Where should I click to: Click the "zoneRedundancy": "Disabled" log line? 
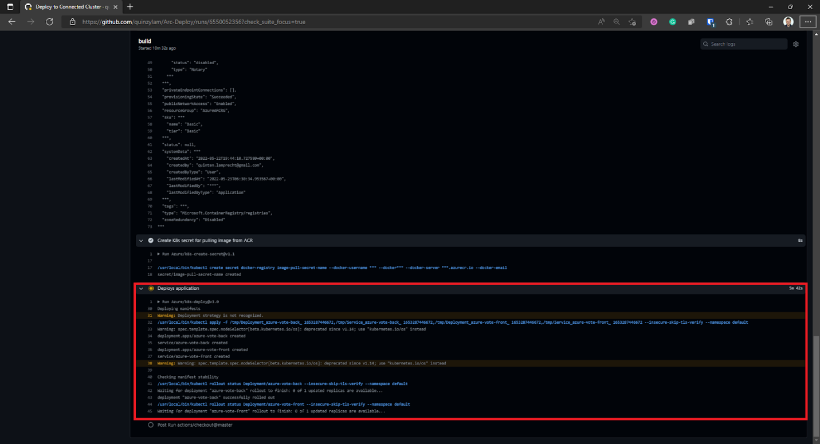coord(193,219)
